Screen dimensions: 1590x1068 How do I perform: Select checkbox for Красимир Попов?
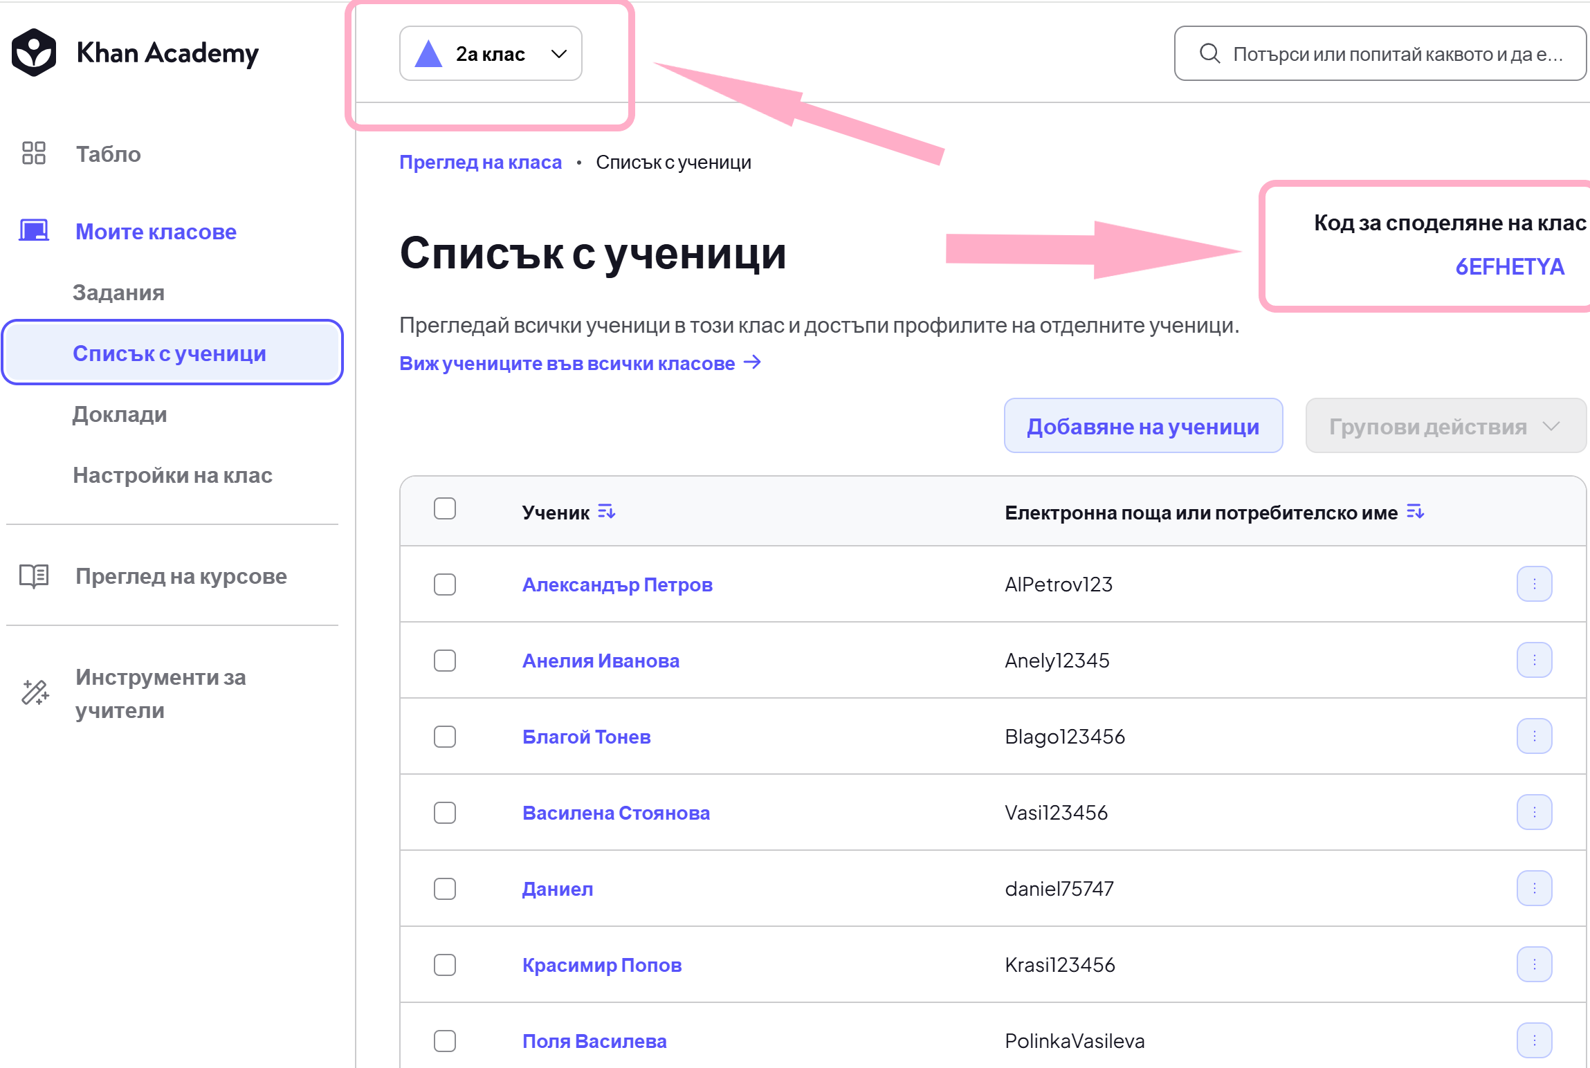(x=445, y=965)
